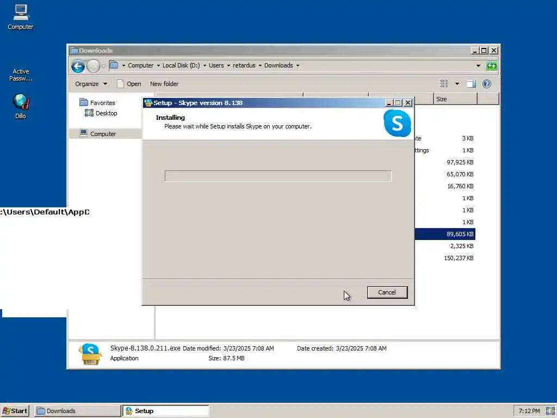Minimize the Downloads window

(x=474, y=51)
